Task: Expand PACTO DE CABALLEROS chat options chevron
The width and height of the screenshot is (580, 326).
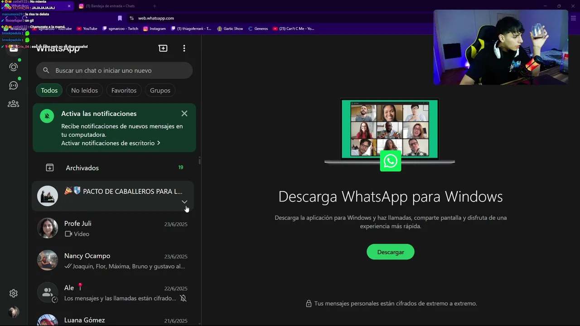Action: click(x=184, y=202)
